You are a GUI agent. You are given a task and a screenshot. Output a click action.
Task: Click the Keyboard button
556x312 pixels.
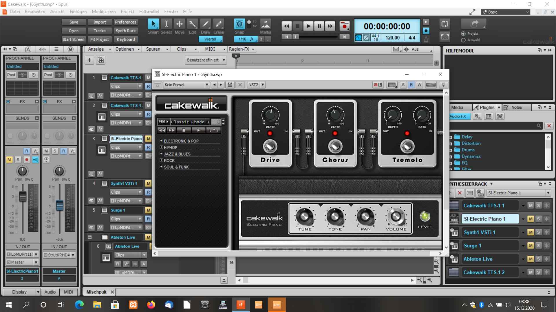pyautogui.click(x=125, y=40)
